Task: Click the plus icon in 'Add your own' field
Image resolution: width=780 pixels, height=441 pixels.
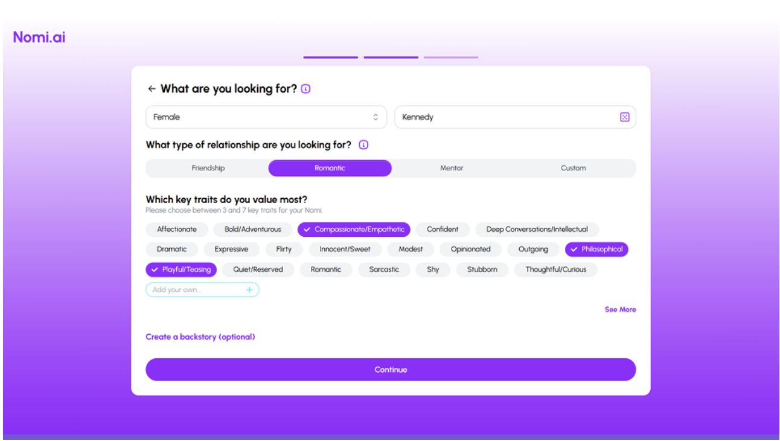Action: point(249,290)
